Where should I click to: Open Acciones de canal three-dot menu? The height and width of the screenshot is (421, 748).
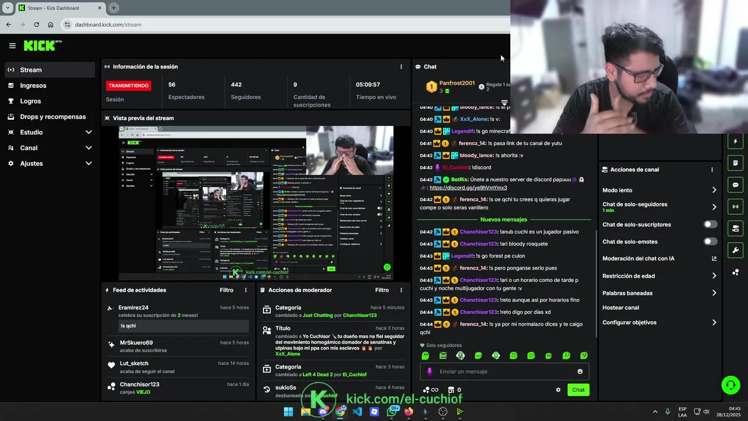tap(712, 170)
